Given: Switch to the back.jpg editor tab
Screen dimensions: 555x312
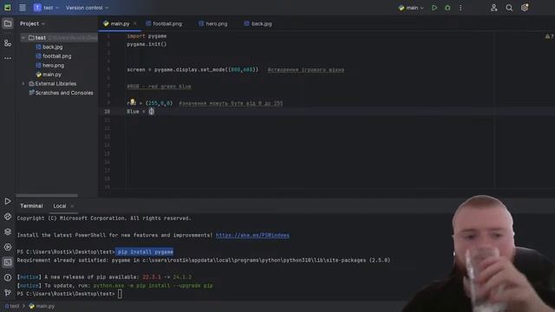Looking at the screenshot, I should point(258,23).
